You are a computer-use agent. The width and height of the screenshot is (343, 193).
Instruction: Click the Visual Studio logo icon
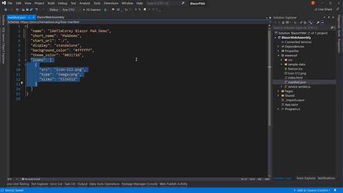click(4, 3)
